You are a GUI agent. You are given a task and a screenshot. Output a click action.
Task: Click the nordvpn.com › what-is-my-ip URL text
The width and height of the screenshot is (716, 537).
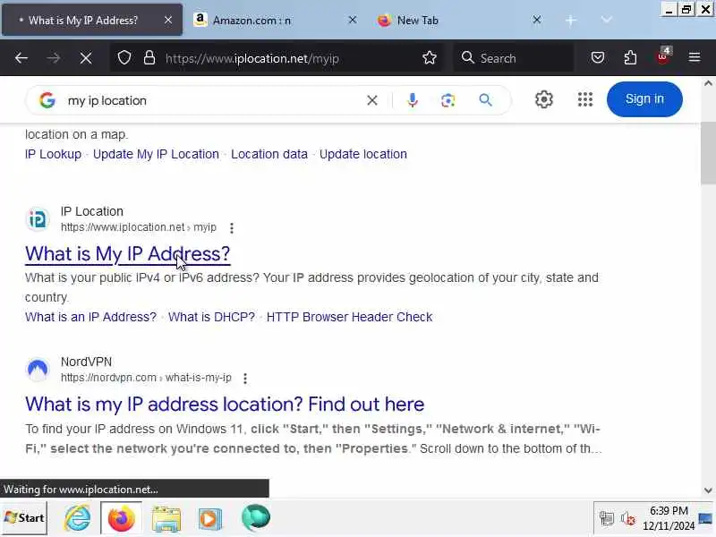[x=146, y=378]
